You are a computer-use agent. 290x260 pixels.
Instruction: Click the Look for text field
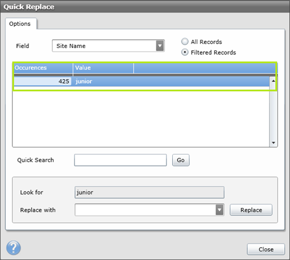pyautogui.click(x=149, y=193)
